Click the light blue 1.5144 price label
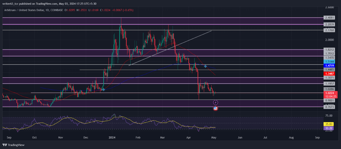The width and height of the screenshot is (341, 149). [329, 62]
